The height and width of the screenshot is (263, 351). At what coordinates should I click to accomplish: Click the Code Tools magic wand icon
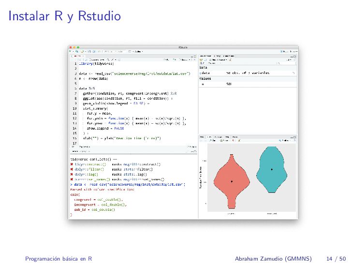click(x=113, y=60)
